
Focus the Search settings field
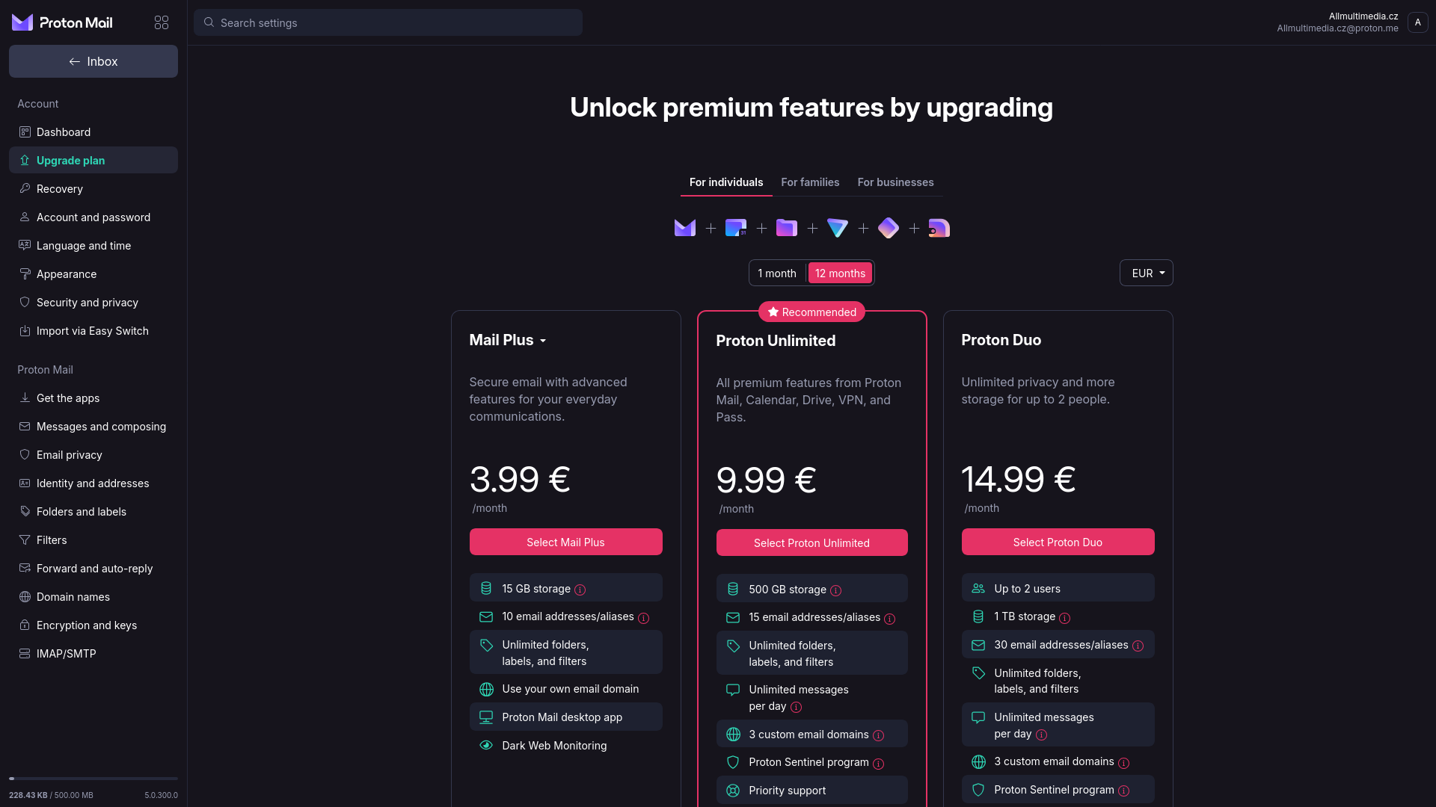coord(388,22)
